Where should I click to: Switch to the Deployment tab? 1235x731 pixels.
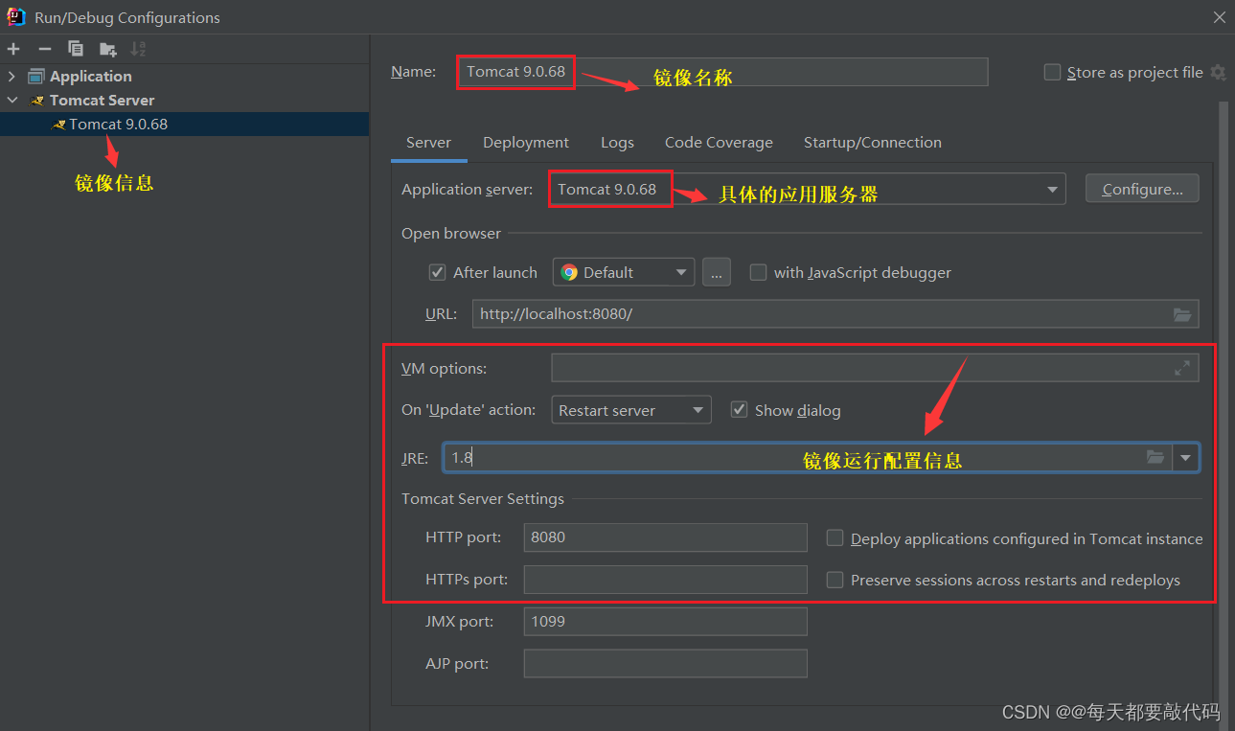(526, 143)
